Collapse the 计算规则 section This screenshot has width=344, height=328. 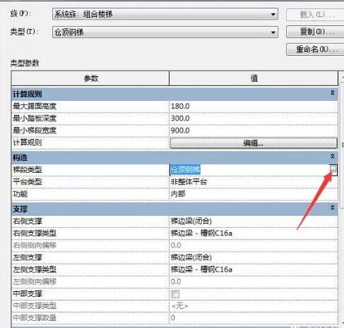point(332,93)
